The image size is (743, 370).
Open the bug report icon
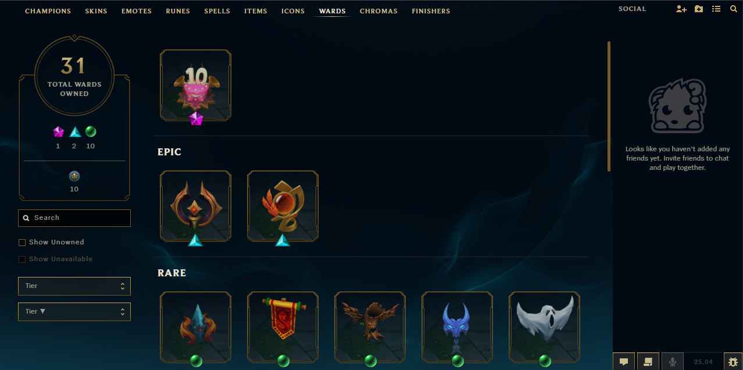(733, 361)
